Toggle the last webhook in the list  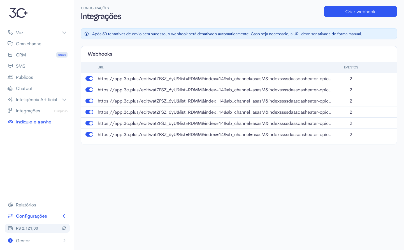pos(89,134)
